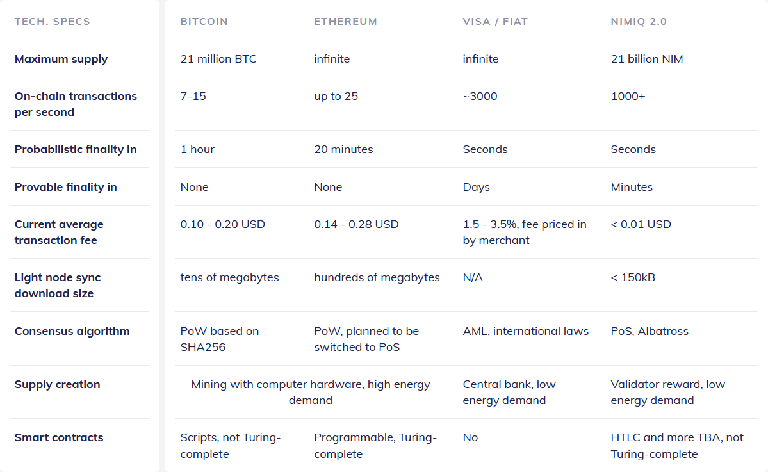Select the Smart contracts row label

(x=59, y=437)
